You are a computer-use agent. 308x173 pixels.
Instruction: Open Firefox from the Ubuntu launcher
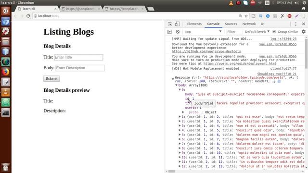pyautogui.click(x=5, y=72)
